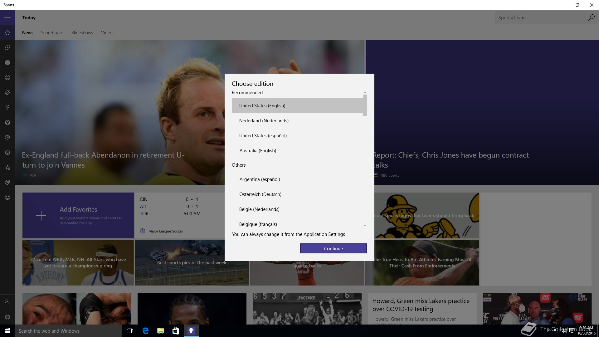
Task: Switch to the Scoreboard tab
Action: [52, 33]
